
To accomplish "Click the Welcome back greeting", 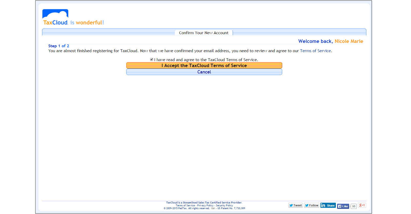I will [x=316, y=41].
